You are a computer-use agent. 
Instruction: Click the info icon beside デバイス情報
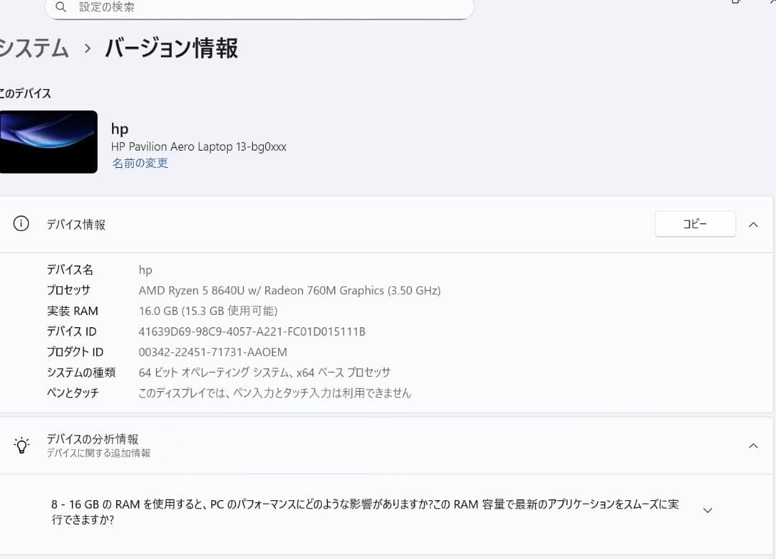(22, 224)
